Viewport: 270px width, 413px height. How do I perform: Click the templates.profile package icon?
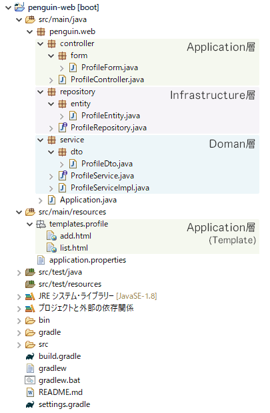41,224
